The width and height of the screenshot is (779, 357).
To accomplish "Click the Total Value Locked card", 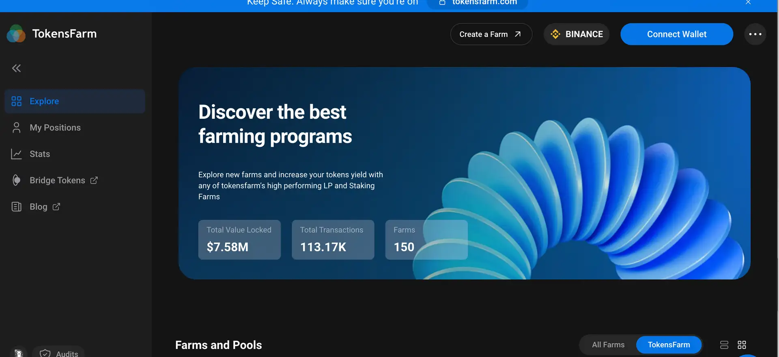I will 239,239.
